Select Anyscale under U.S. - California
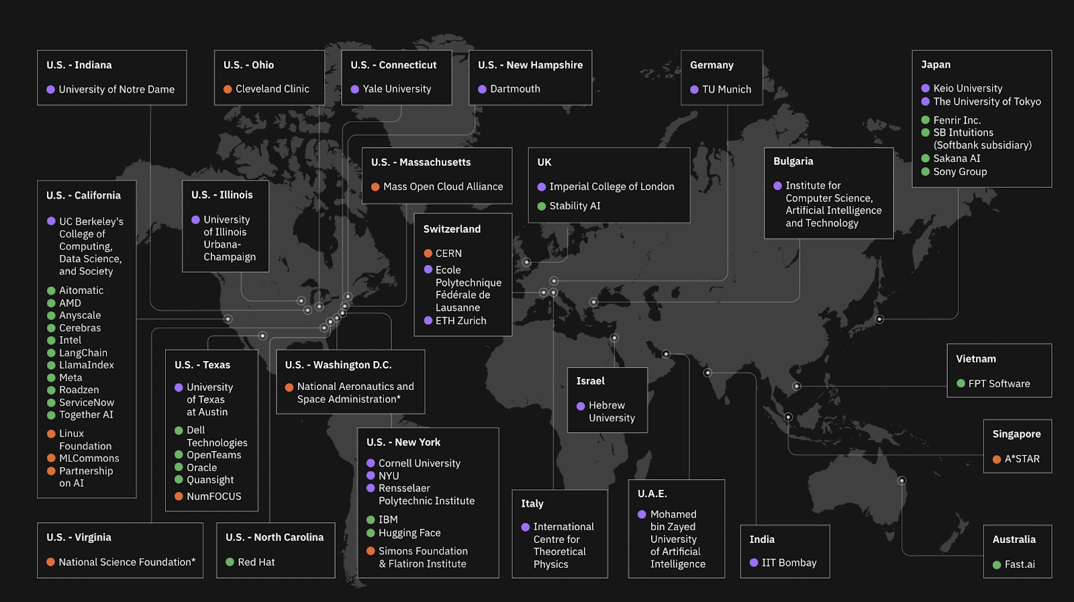Viewport: 1074px width, 602px height. [74, 315]
